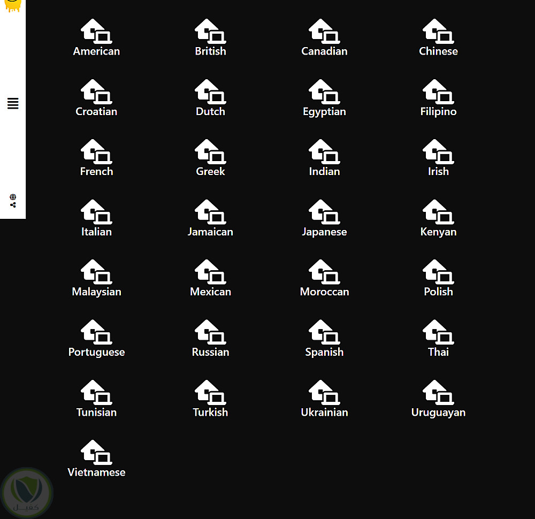Open the Turkish category icon
The width and height of the screenshot is (535, 519).
coord(210,392)
